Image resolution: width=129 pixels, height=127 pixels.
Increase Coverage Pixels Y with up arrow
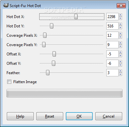pos(121,43)
